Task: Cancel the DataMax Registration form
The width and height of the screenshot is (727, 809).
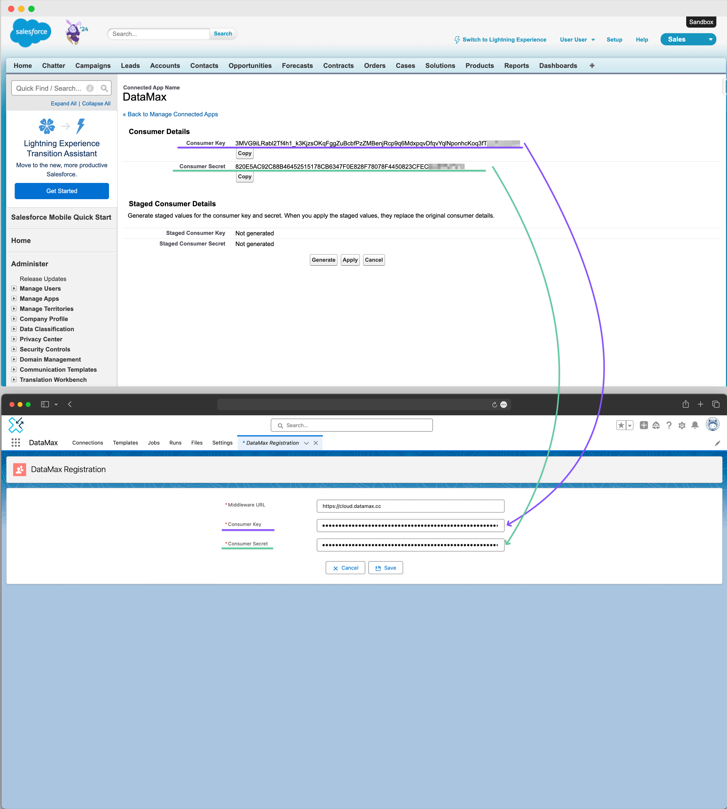Action: coord(345,568)
